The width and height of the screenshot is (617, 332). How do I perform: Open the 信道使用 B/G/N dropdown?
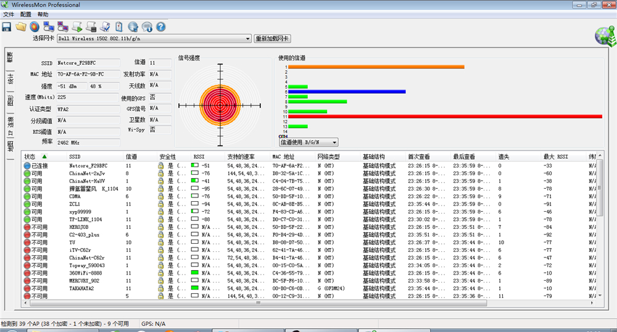tap(334, 143)
